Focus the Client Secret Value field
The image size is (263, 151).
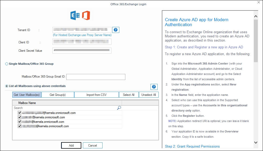click(82, 50)
